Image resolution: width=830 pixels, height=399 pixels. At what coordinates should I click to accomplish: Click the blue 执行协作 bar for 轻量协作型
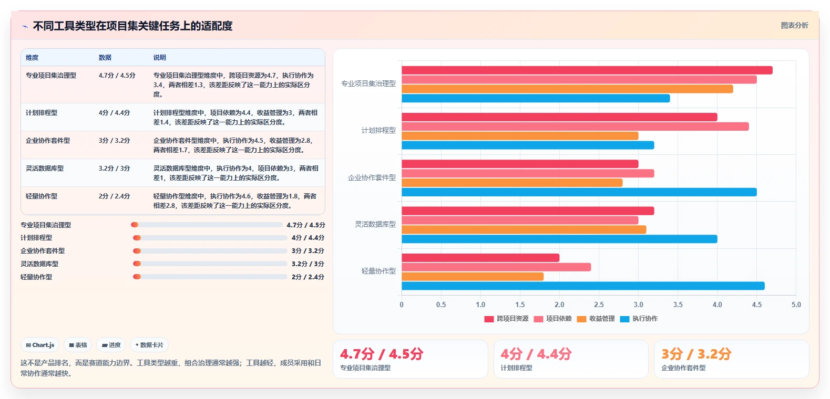point(583,286)
